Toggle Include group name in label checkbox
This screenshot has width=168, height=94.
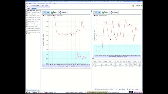click(x=96, y=89)
